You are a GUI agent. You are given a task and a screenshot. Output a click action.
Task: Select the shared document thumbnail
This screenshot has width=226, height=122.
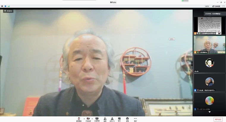(x=209, y=26)
